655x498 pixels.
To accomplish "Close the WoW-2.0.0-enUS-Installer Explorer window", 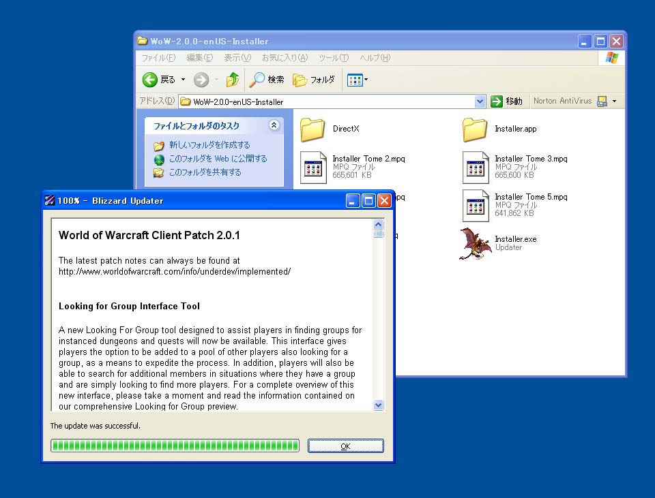I will (x=616, y=42).
